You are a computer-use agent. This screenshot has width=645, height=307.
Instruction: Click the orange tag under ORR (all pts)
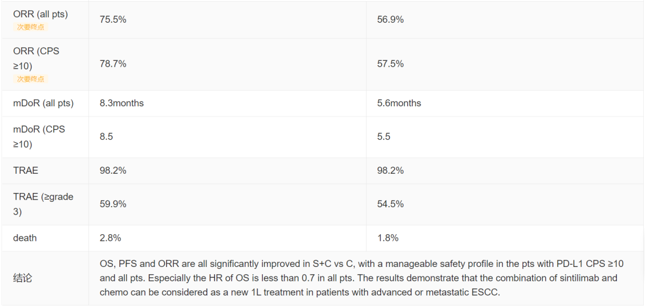pos(30,27)
